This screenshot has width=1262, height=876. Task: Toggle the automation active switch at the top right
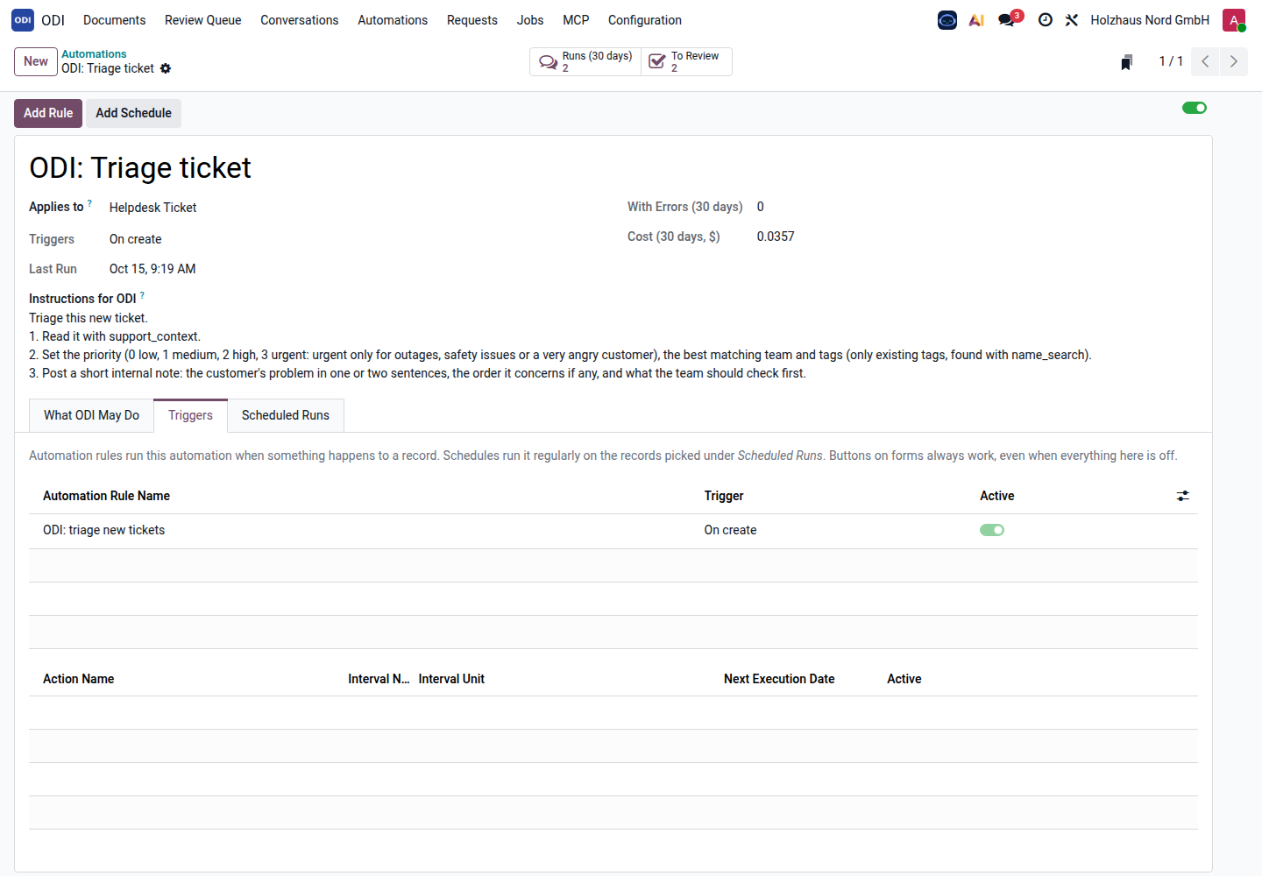[1195, 108]
